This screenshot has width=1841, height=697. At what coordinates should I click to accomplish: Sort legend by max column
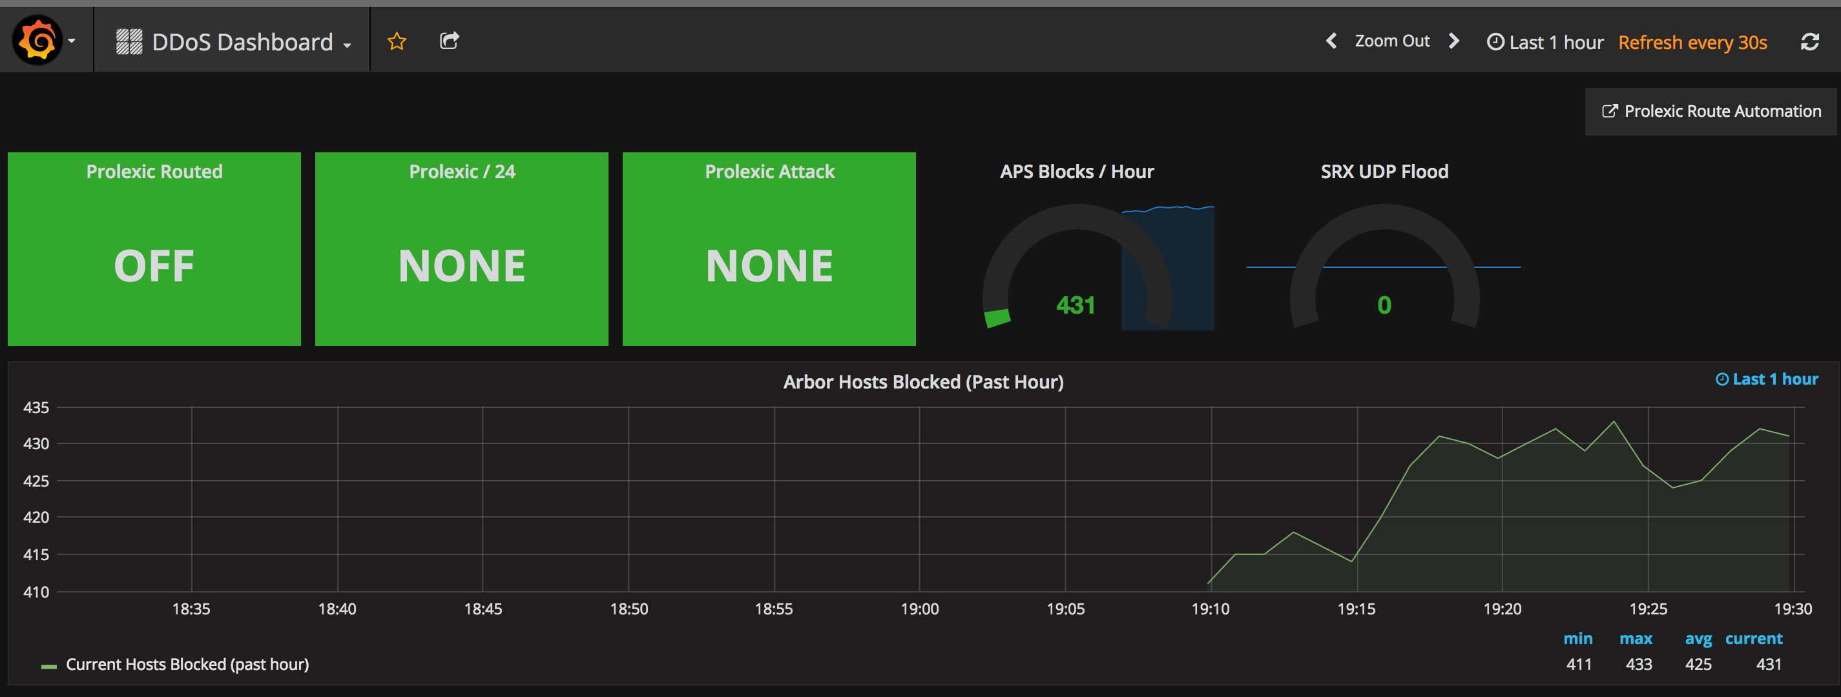[1636, 638]
